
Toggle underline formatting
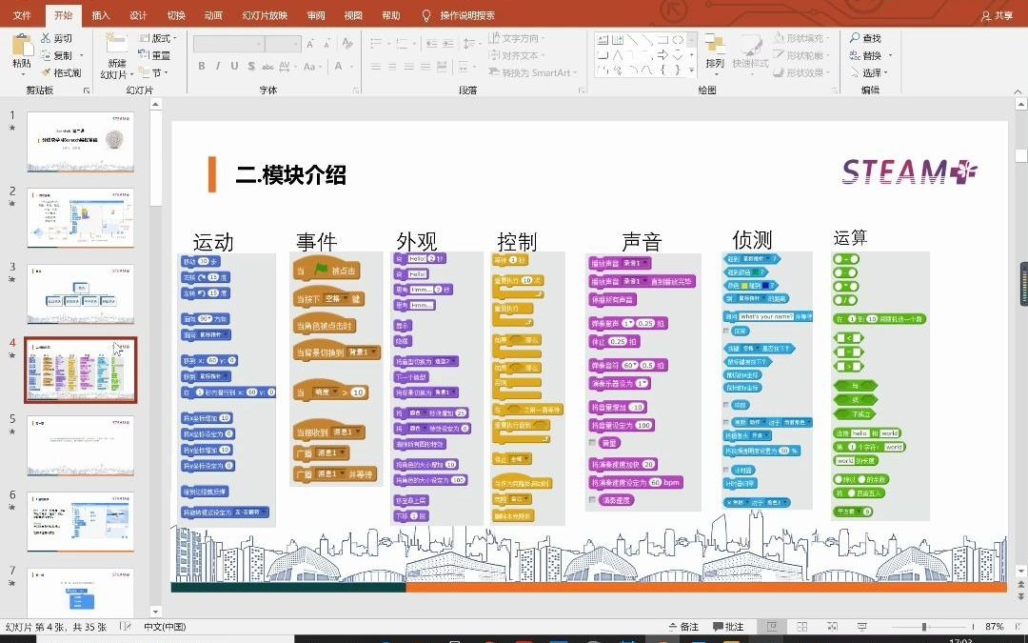coord(233,68)
